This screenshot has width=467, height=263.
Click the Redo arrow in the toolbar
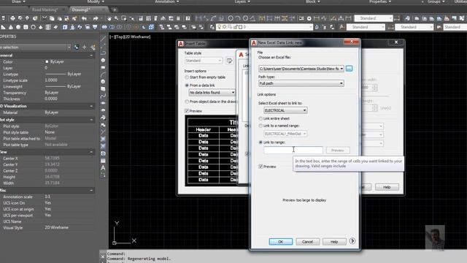[96, 18]
